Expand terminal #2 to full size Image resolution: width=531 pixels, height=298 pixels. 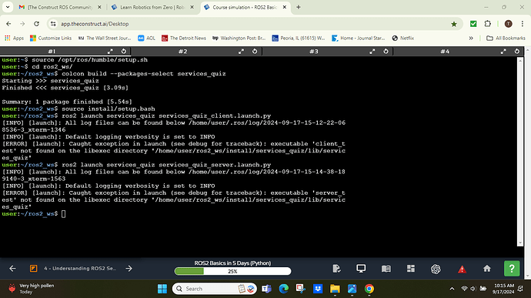pyautogui.click(x=241, y=52)
